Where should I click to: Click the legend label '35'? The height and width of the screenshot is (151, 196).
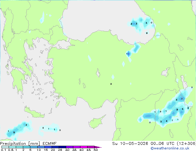click(74, 150)
